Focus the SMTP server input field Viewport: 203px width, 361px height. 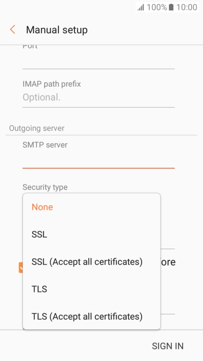98,160
